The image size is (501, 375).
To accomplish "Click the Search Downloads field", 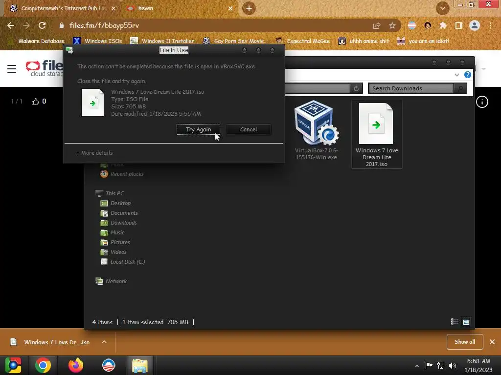I will [411, 88].
